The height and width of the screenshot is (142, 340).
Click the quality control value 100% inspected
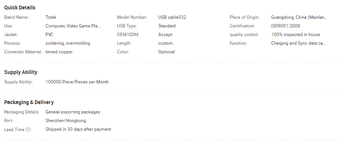tap(296, 35)
